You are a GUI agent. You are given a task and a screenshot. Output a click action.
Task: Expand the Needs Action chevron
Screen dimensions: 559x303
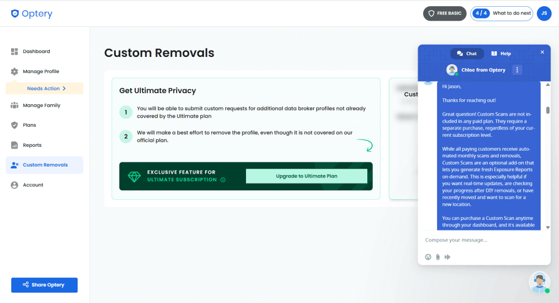coord(64,88)
